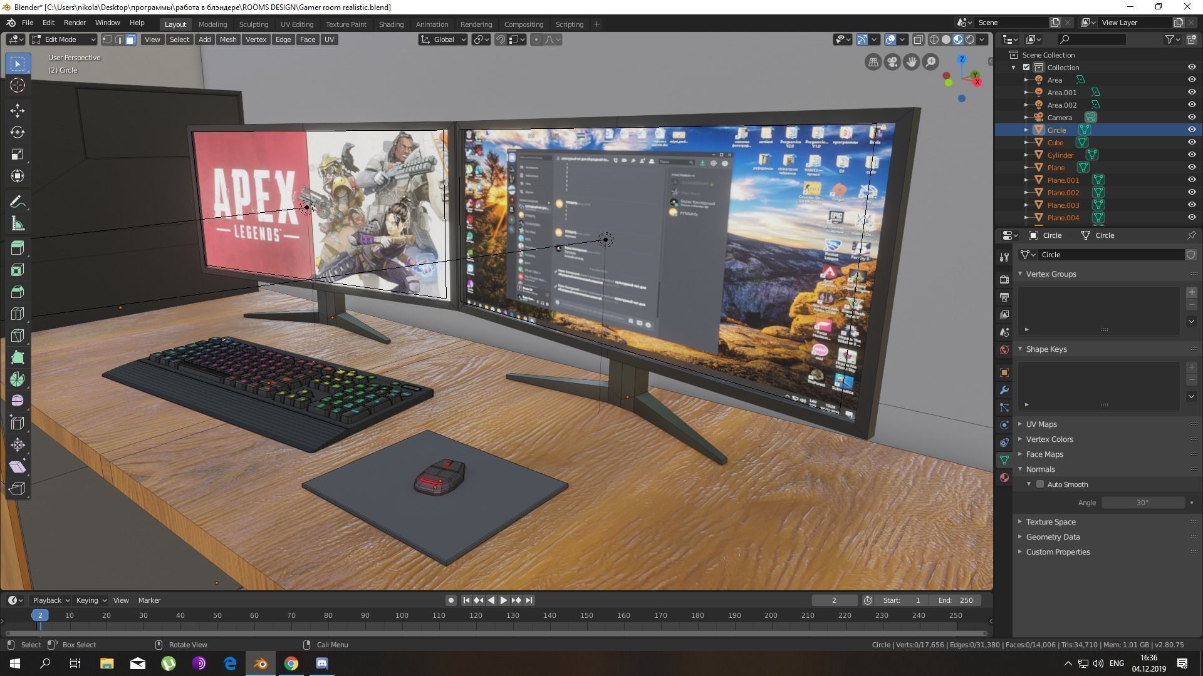1203x676 pixels.
Task: Activate the Transform tool
Action: 18,176
